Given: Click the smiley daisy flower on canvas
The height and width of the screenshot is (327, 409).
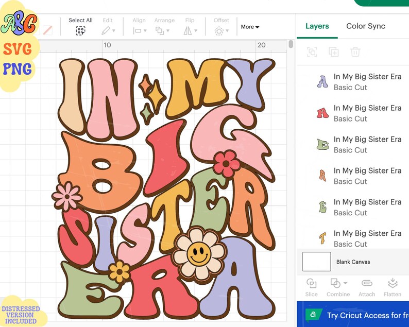Looking at the screenshot, I should coord(199,254).
